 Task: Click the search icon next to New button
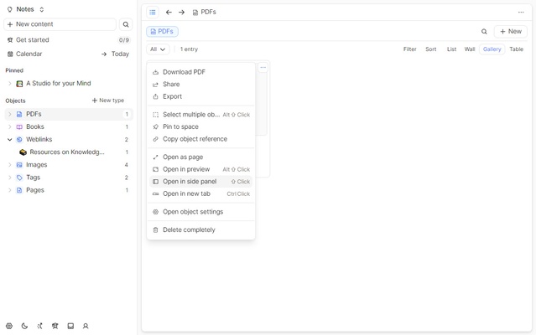484,31
